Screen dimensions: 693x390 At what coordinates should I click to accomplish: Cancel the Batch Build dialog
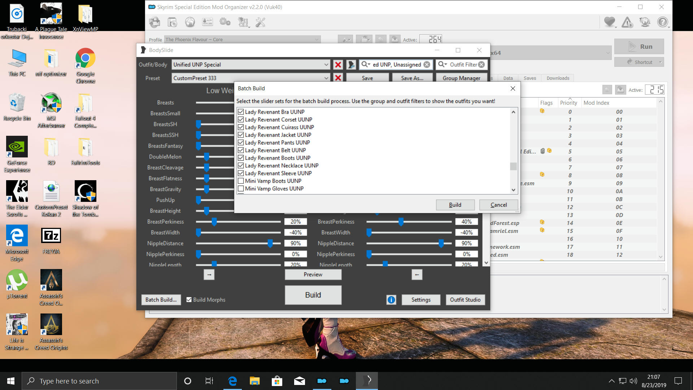pos(498,205)
